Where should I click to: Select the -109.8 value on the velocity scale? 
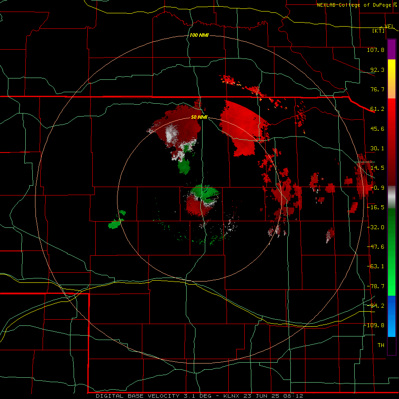coord(374,325)
